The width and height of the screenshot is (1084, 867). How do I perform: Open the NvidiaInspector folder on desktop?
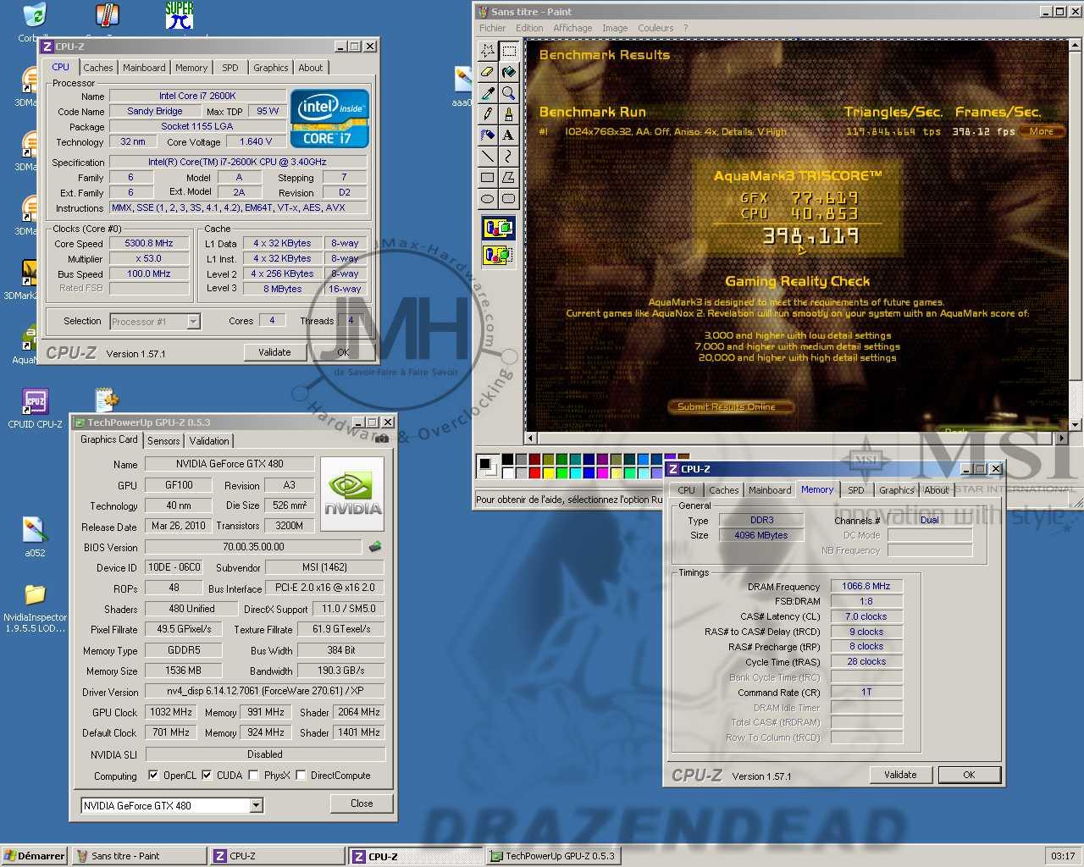[x=35, y=608]
